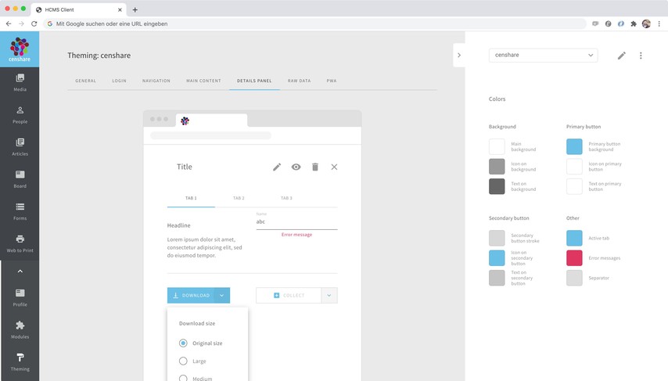Pick the Text on primary button swatch

coord(574,187)
